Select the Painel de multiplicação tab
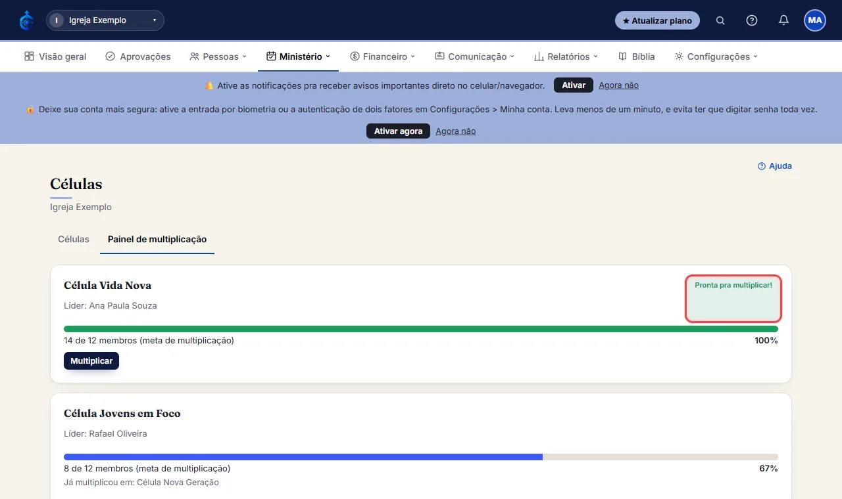This screenshot has height=499, width=842. (x=157, y=239)
